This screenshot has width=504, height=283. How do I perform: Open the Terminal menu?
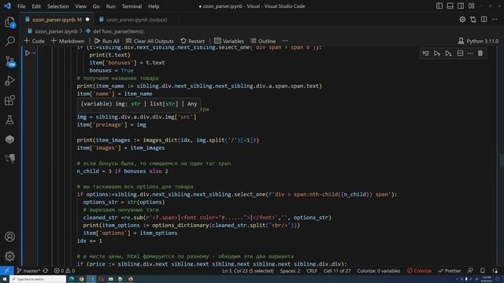(132, 6)
